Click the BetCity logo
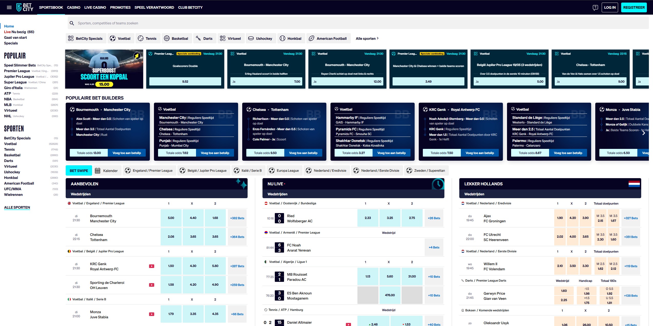This screenshot has height=326, width=653. point(25,7)
